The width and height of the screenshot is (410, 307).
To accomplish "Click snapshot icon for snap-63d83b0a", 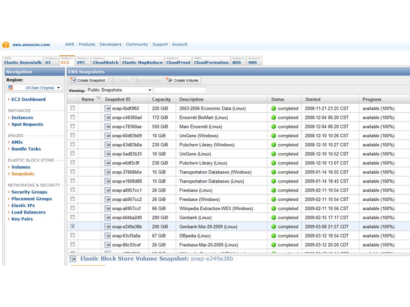I will (x=108, y=145).
